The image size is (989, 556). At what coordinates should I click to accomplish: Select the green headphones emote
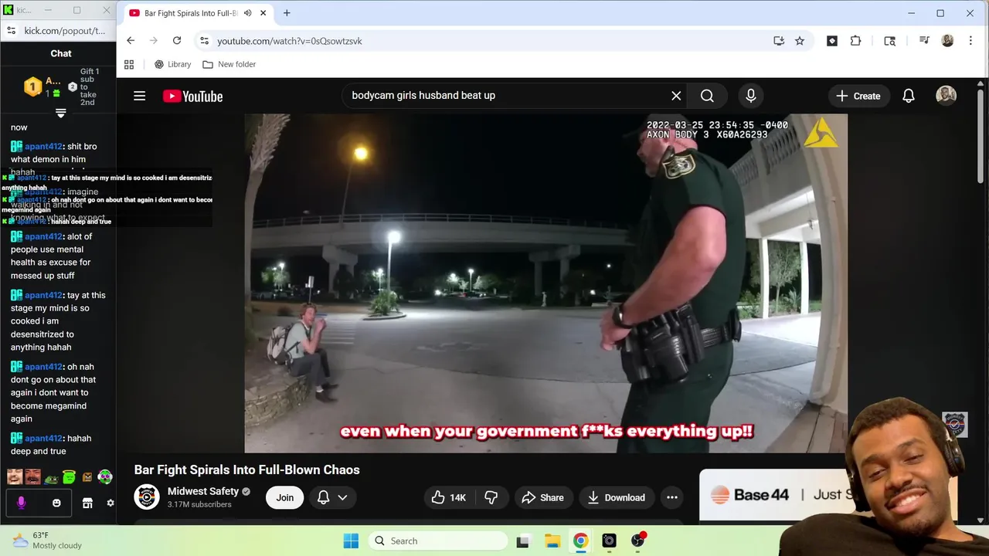[105, 477]
